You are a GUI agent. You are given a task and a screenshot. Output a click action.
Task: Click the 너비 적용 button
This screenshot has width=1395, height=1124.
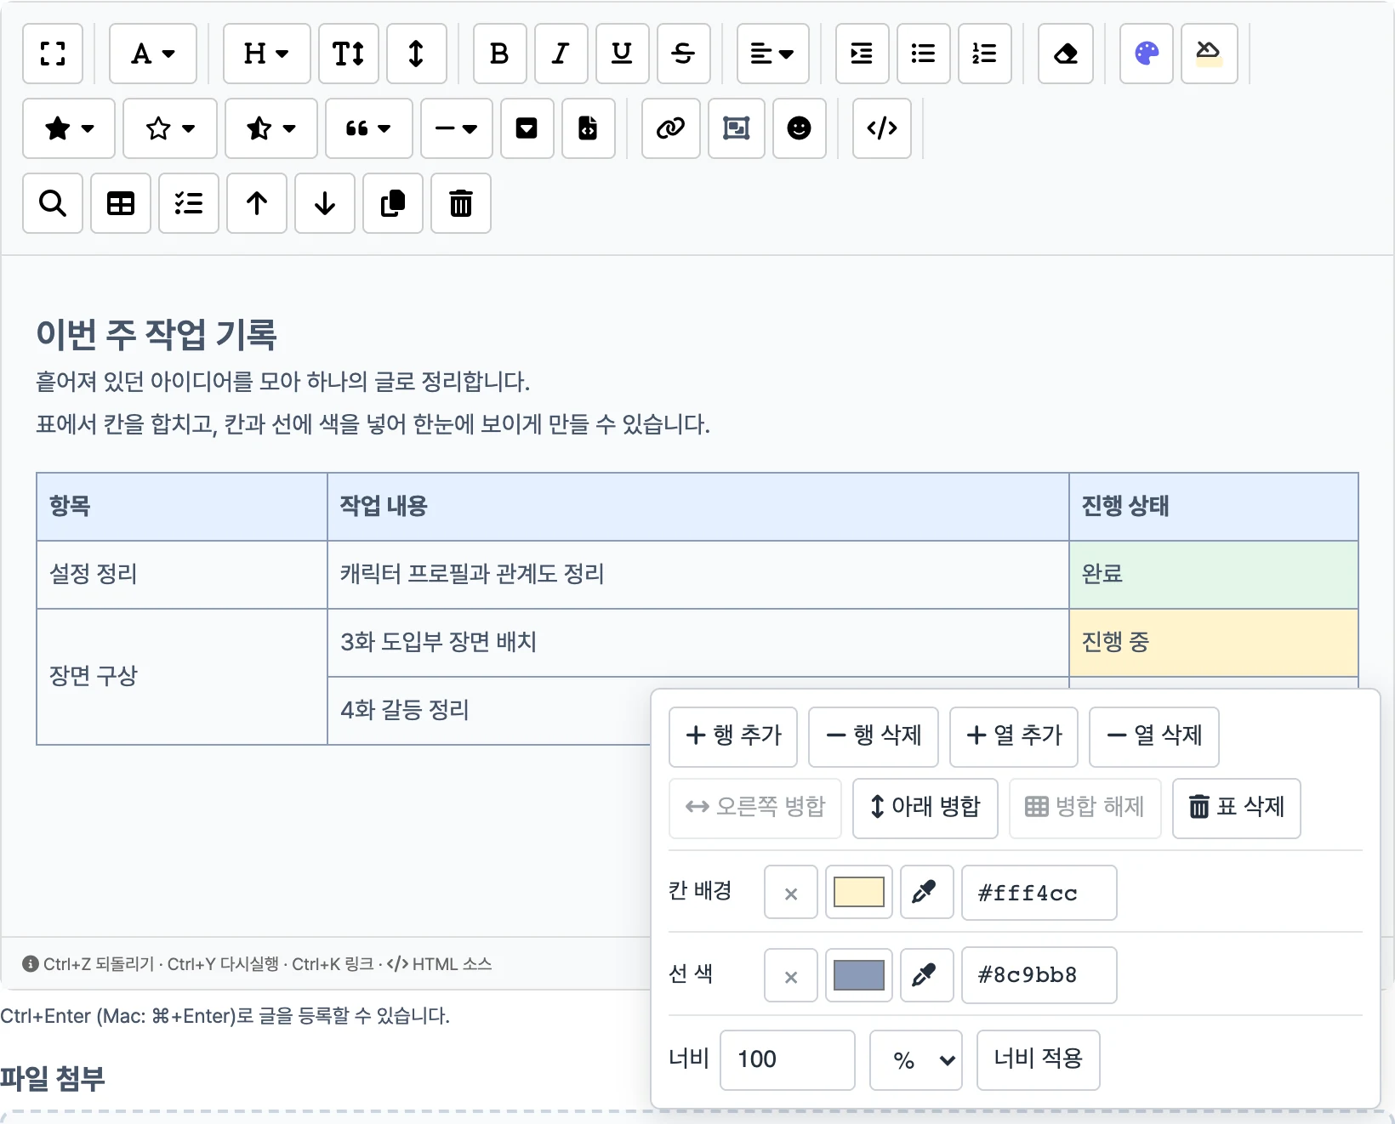coord(1039,1060)
